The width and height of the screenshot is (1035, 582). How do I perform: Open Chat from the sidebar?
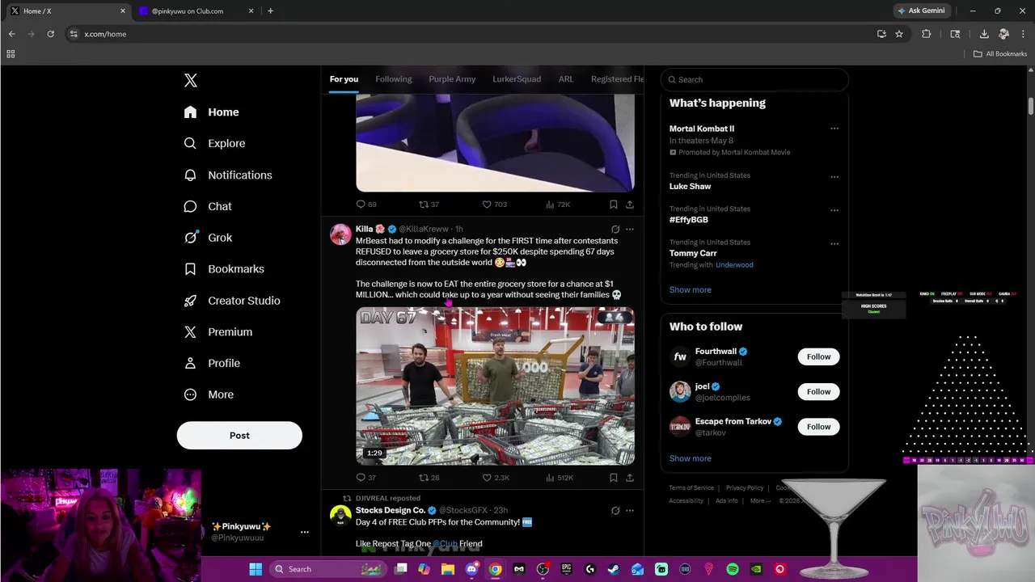click(x=208, y=206)
